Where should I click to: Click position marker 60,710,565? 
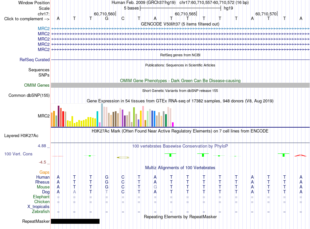tap(185, 14)
